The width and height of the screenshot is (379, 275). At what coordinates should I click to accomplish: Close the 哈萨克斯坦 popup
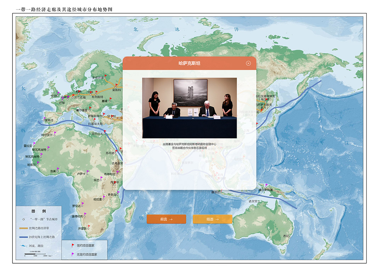pyautogui.click(x=248, y=63)
